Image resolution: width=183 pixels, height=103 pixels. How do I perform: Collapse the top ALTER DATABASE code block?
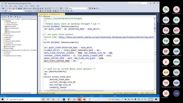43,27
